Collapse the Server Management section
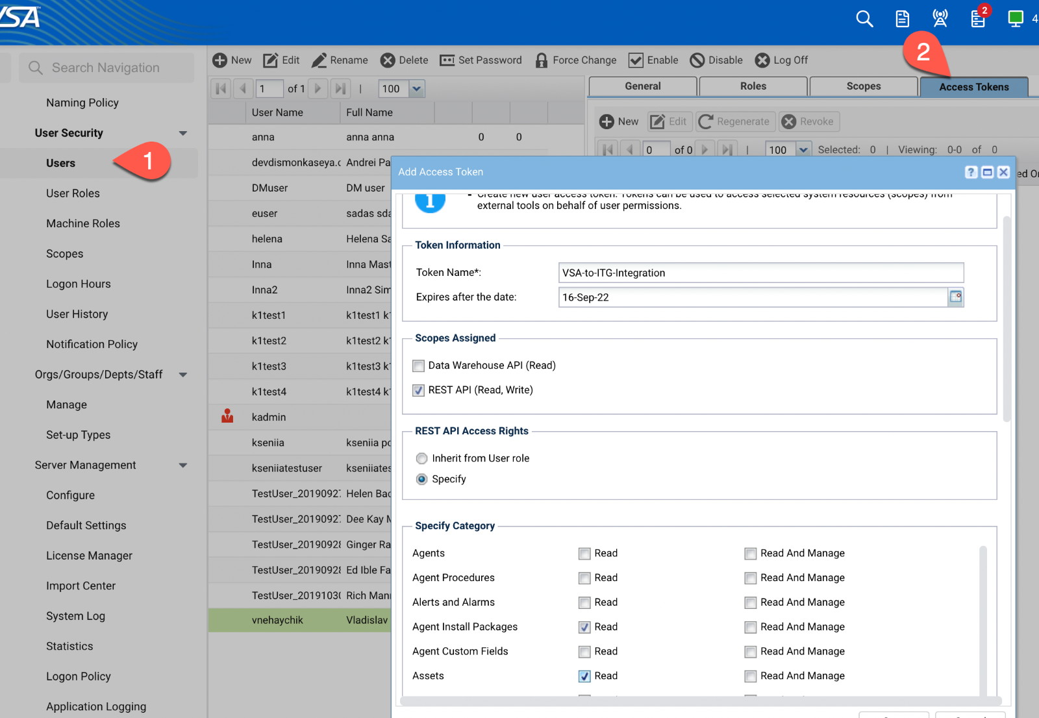Screen dimensions: 1039x718 183,465
